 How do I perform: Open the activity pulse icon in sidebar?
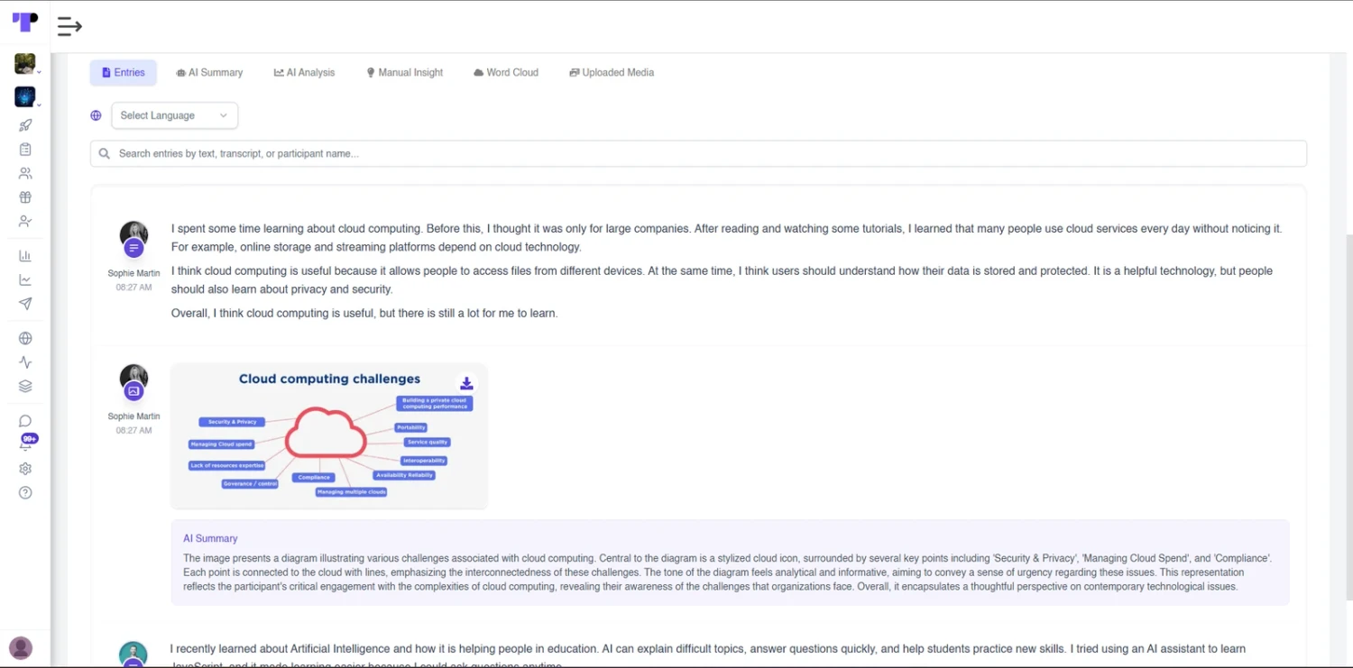point(25,362)
